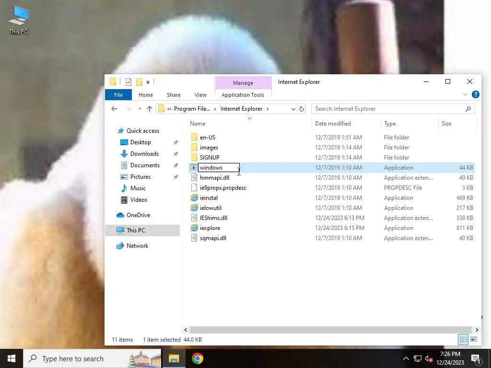Click the windows rename text box
This screenshot has width=491, height=368.
click(219, 168)
